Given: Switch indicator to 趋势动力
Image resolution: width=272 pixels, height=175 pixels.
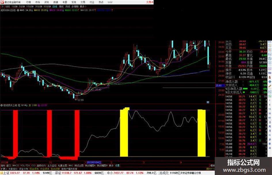Looking at the screenshot, I should (x=41, y=166).
